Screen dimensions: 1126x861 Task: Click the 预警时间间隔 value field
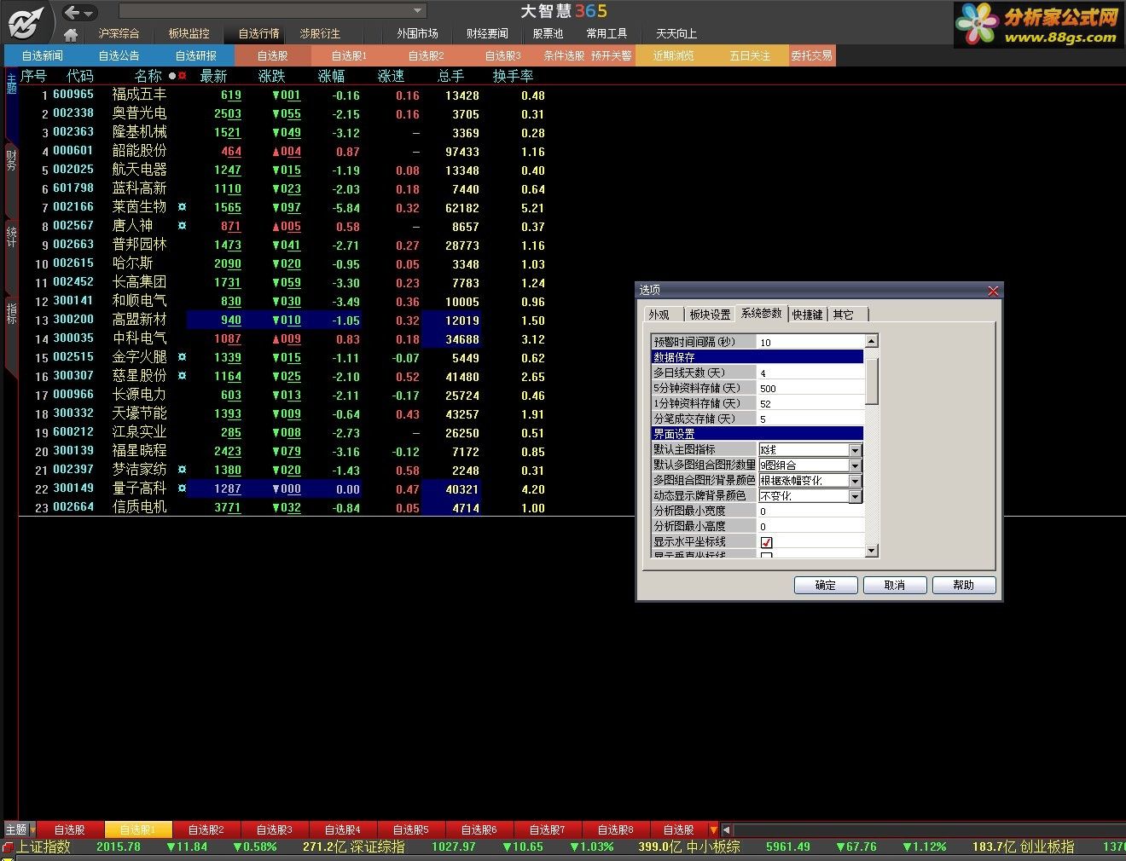click(x=810, y=342)
